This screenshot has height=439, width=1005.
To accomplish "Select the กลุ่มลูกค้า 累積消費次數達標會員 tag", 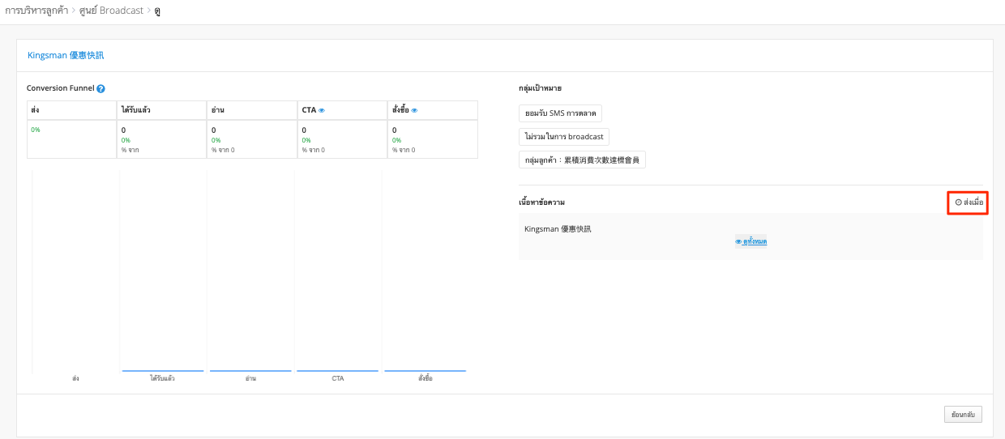I will point(582,160).
